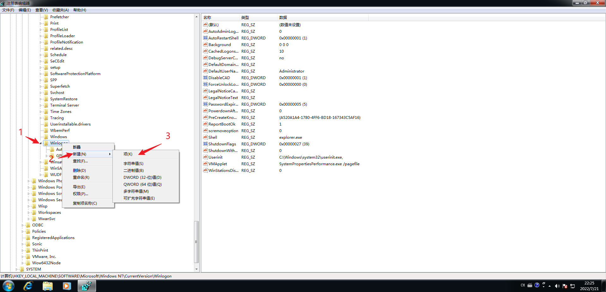The height and width of the screenshot is (292, 606).
Task: Choose 新建(N) in context menu
Action: point(88,154)
